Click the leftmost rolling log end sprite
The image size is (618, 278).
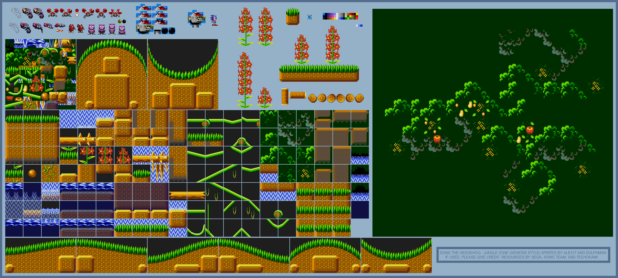tap(313, 98)
